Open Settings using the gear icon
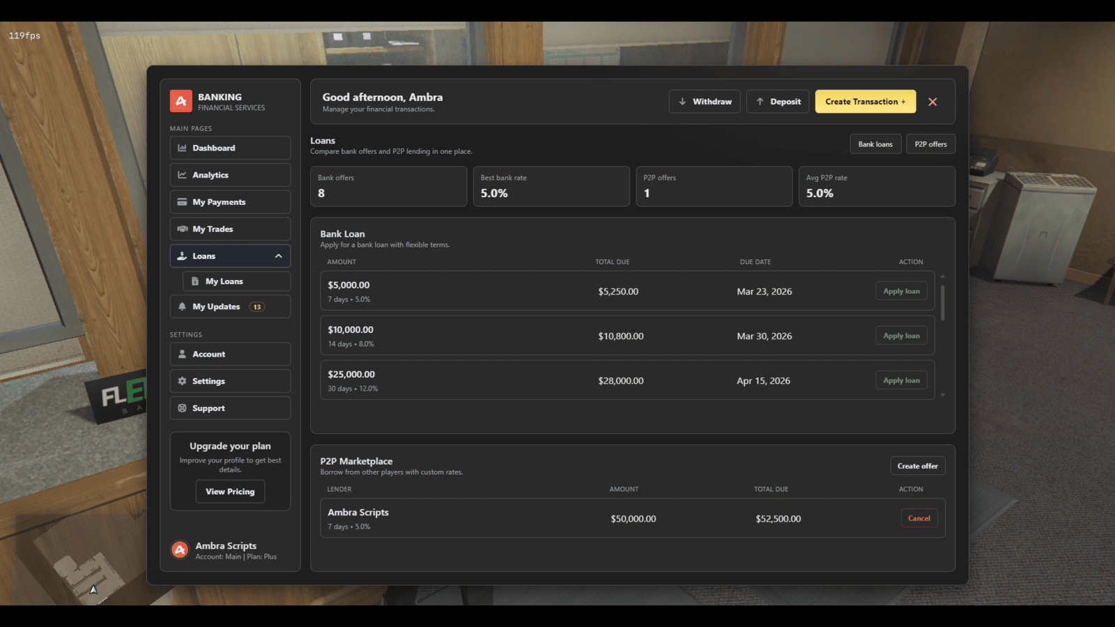This screenshot has width=1115, height=627. 183,381
